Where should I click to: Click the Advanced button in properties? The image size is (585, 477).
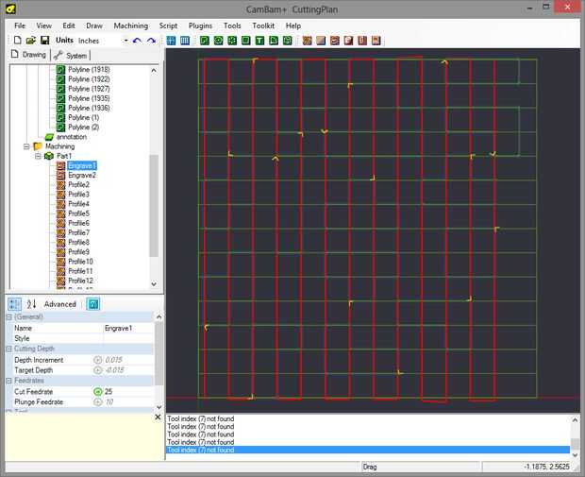pos(60,303)
